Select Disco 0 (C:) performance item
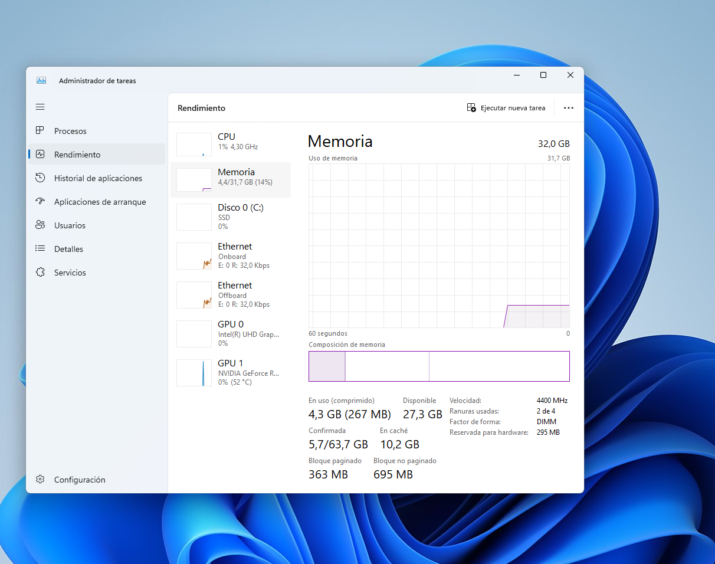This screenshot has width=715, height=564. (230, 217)
